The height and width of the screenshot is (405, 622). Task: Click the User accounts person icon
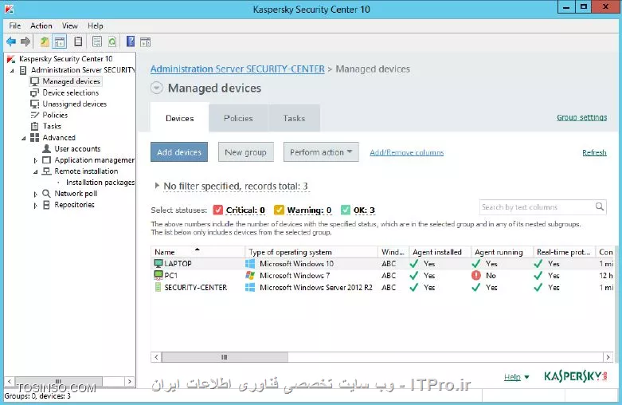tap(46, 149)
